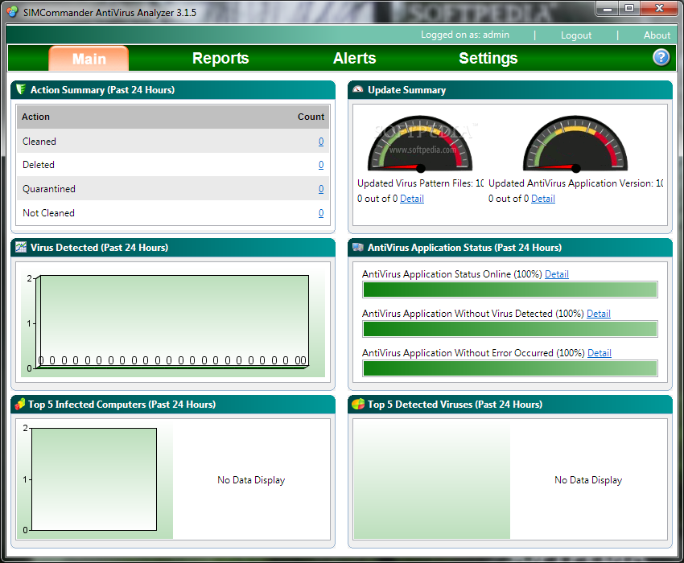Click the Update Summary gauge header icon
684x563 pixels.
[x=358, y=89]
